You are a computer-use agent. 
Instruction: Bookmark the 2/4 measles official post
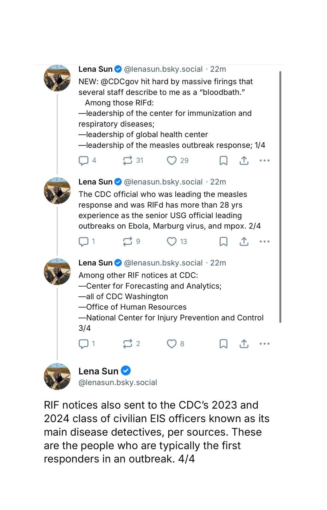point(223,242)
